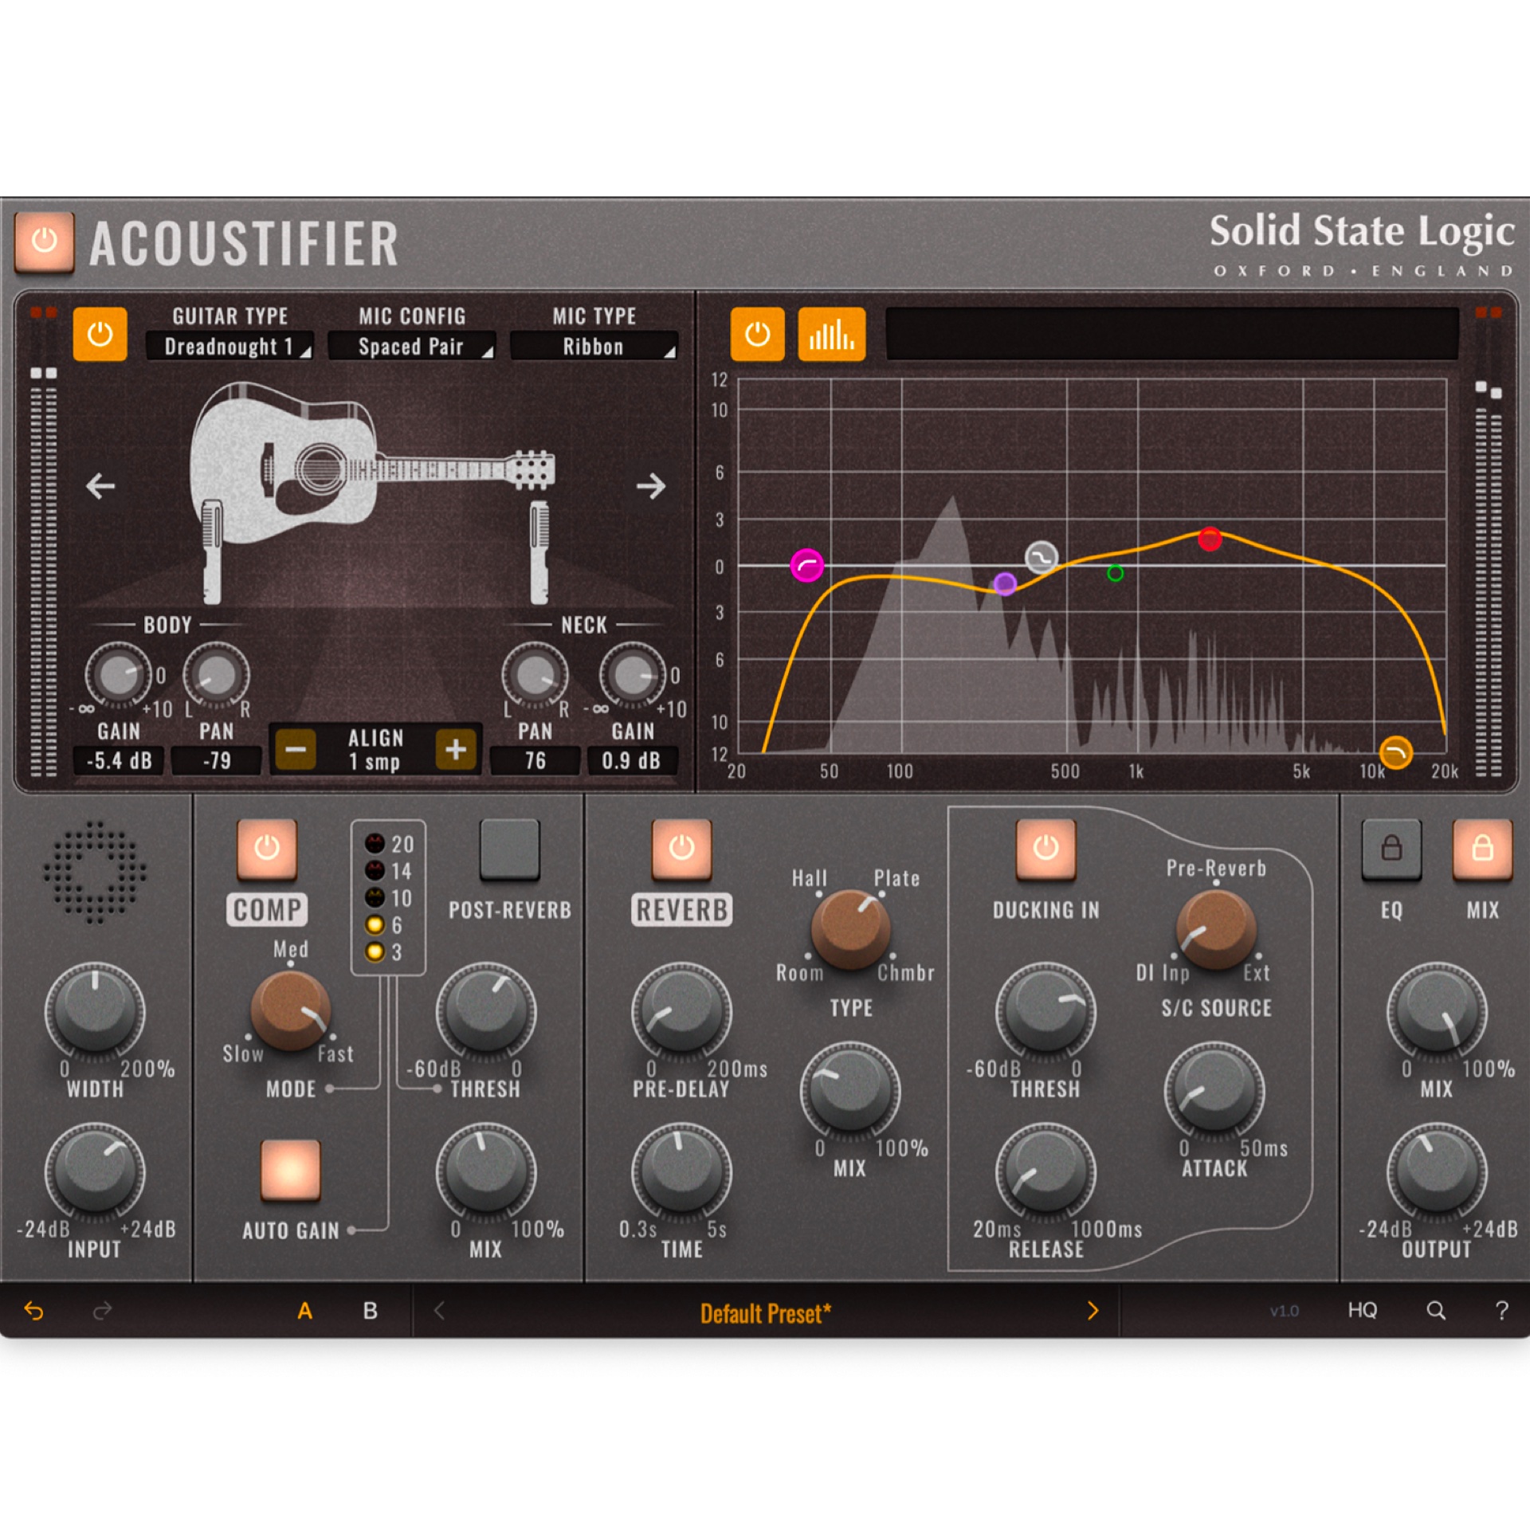Screen dimensions: 1530x1530
Task: Toggle the Reverb power button
Action: tap(681, 849)
